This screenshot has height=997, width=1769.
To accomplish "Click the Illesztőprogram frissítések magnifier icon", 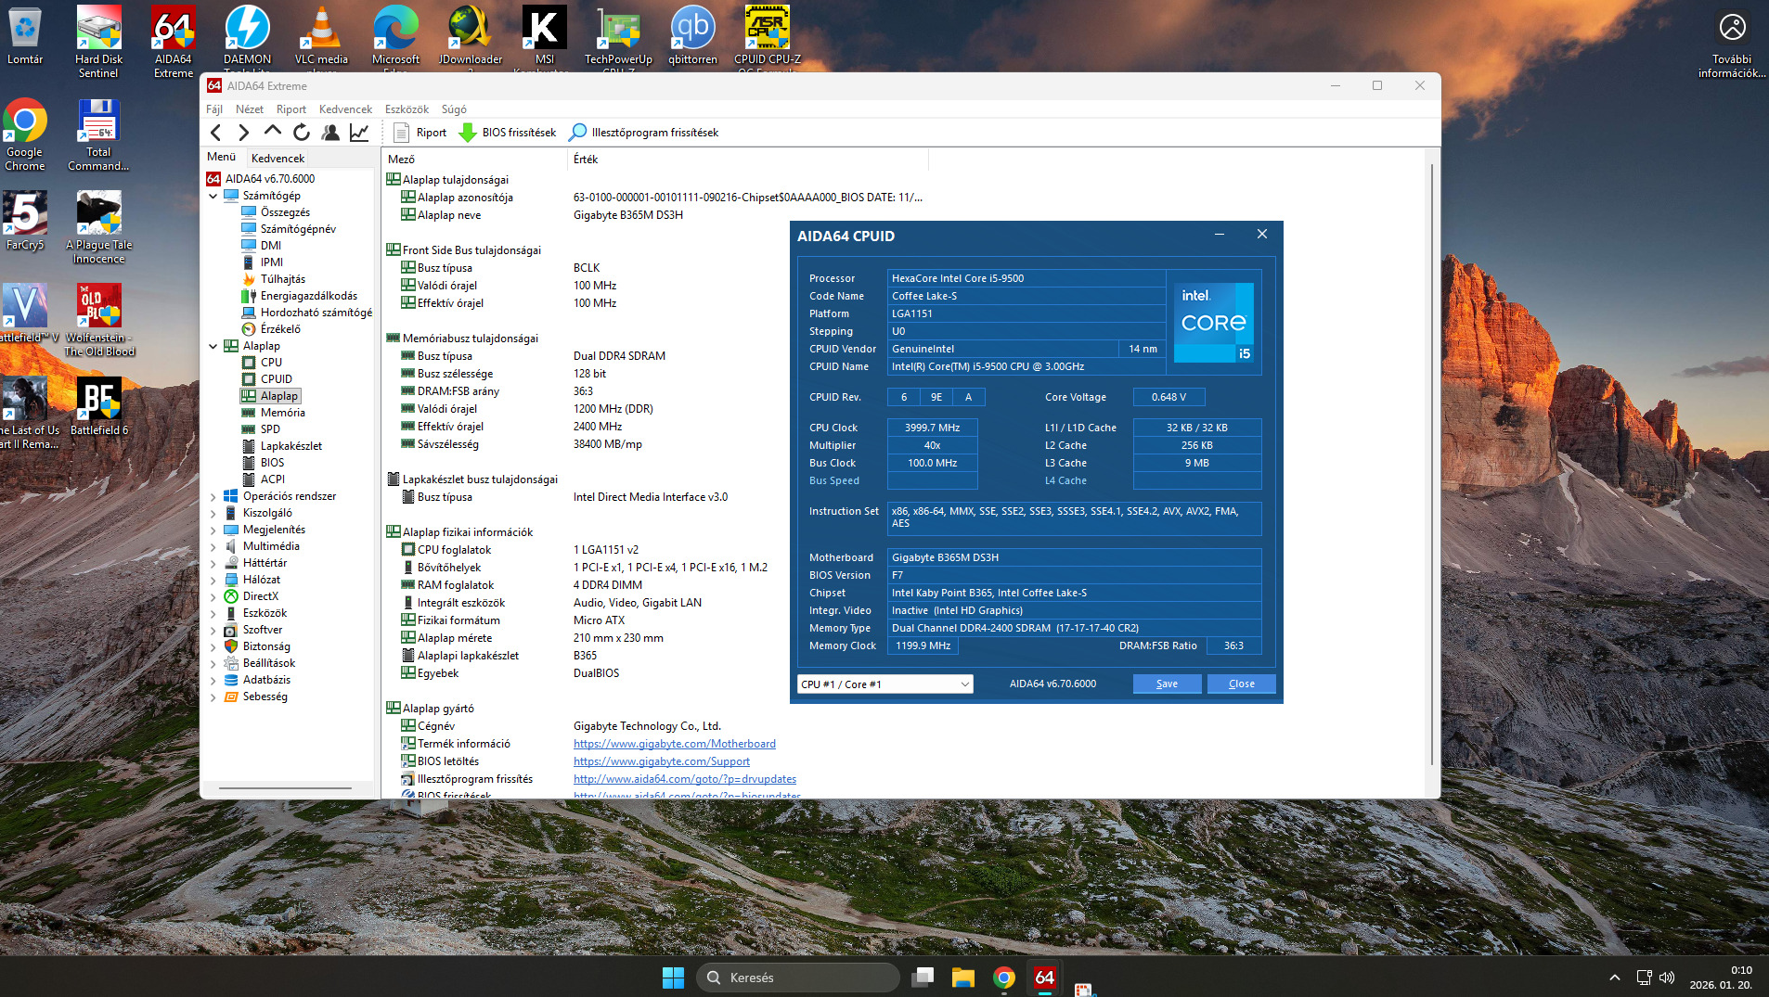I will (578, 133).
